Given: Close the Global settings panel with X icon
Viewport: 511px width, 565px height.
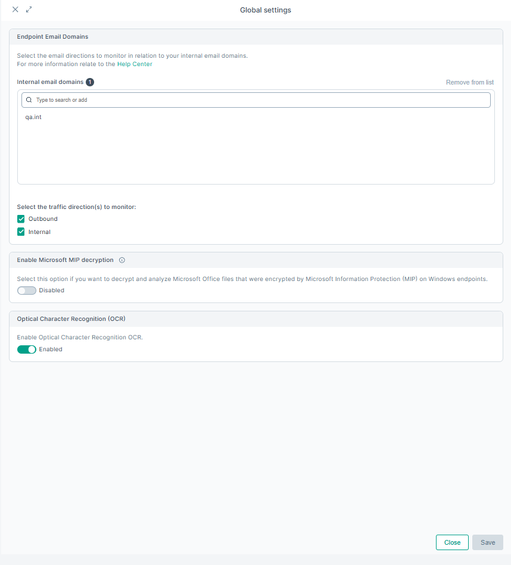Looking at the screenshot, I should (x=15, y=10).
